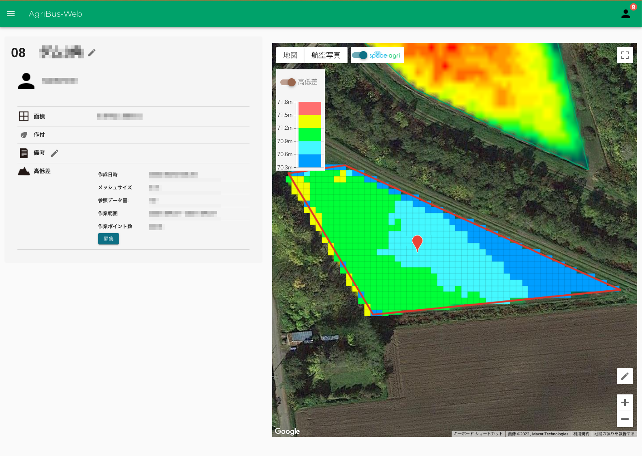The width and height of the screenshot is (642, 456).
Task: Toggle the space-agri overlay switch
Action: click(x=360, y=55)
